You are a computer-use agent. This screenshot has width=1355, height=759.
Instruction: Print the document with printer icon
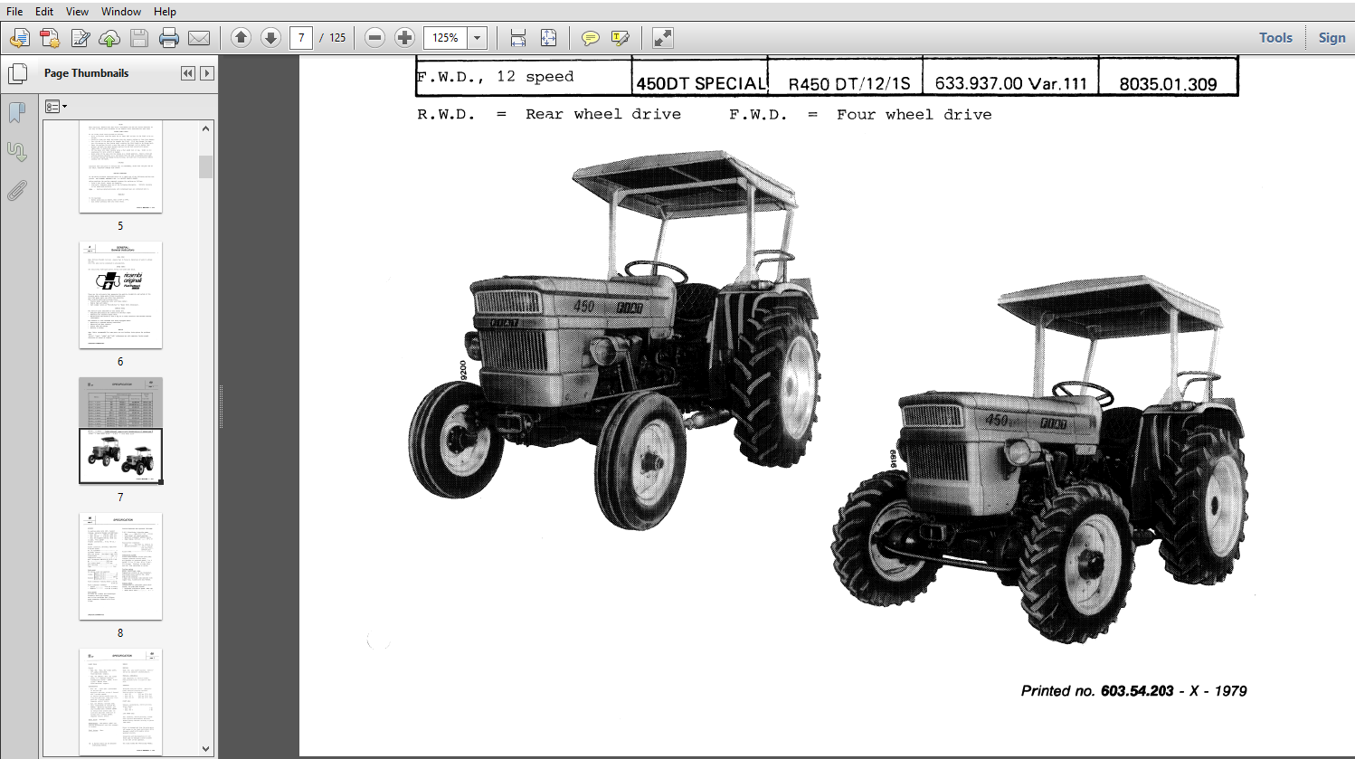pyautogui.click(x=169, y=38)
